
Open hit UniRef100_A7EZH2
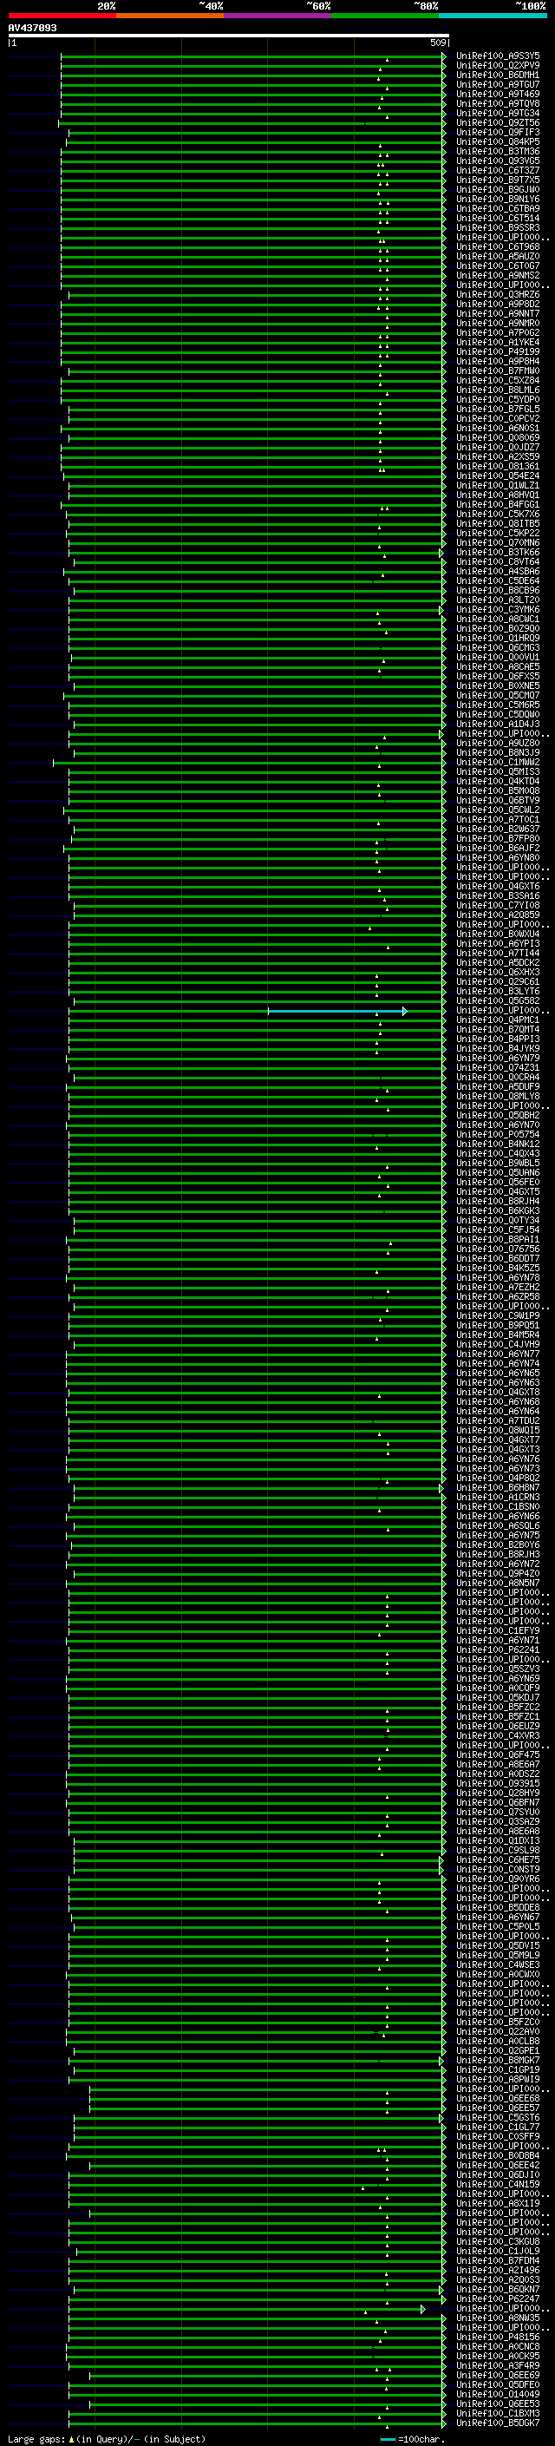pos(498,1288)
